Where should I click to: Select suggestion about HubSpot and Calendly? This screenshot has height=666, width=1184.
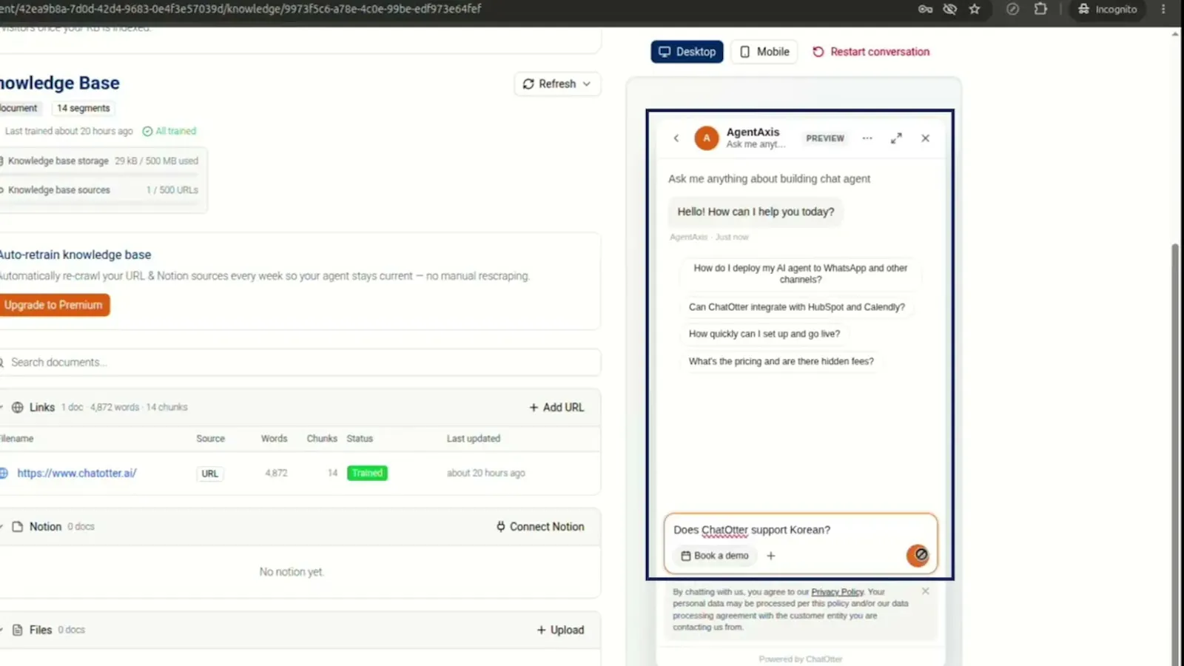(796, 307)
